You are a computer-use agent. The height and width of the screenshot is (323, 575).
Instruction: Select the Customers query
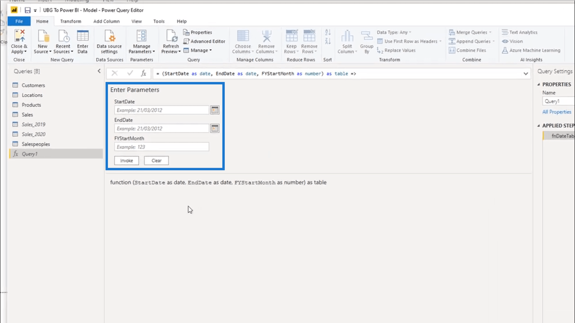click(x=56, y=85)
